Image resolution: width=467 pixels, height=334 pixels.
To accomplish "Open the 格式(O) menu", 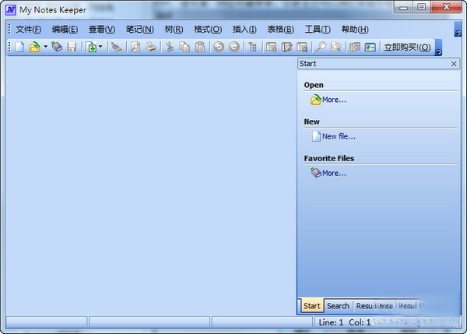I will [x=207, y=29].
